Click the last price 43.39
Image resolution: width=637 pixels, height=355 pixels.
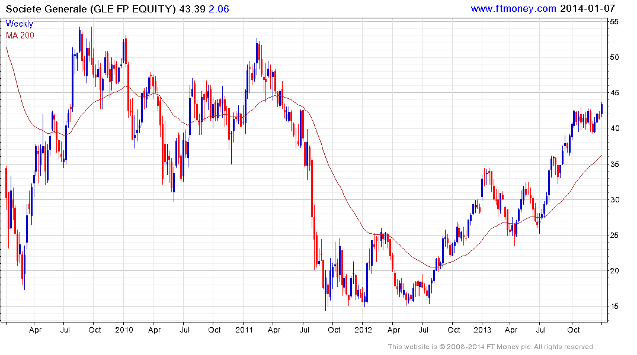[192, 9]
